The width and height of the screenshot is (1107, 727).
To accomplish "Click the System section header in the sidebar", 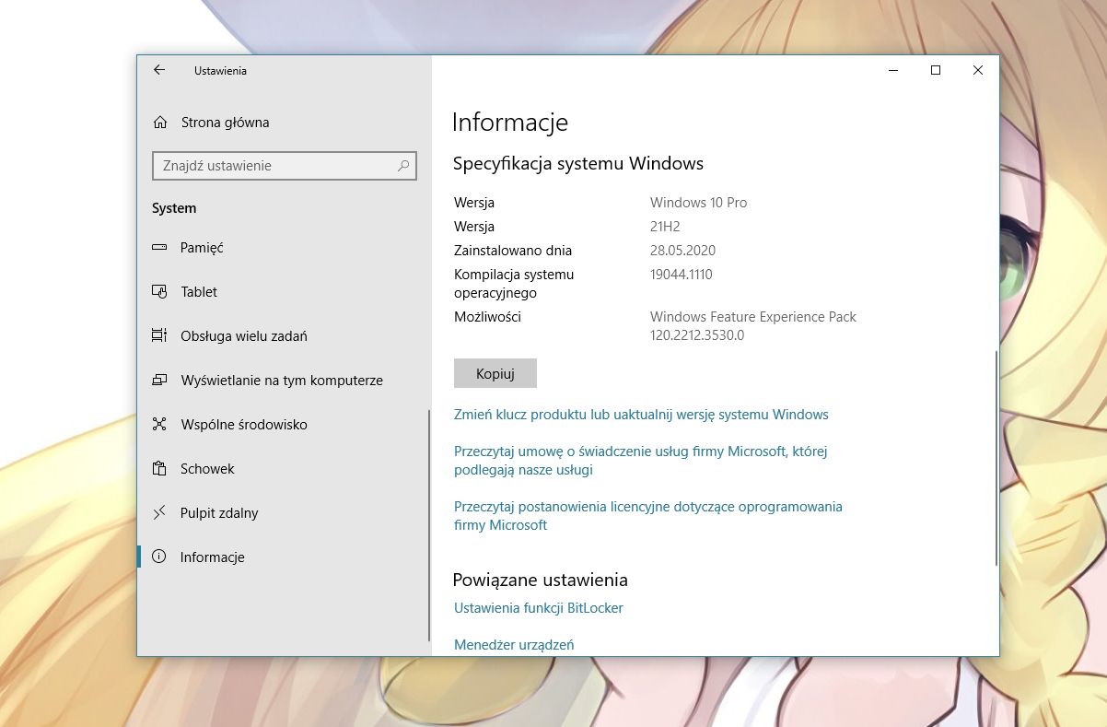I will coord(174,208).
